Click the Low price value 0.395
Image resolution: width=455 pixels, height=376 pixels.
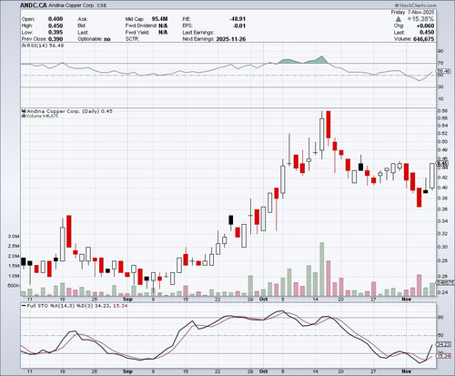point(56,33)
